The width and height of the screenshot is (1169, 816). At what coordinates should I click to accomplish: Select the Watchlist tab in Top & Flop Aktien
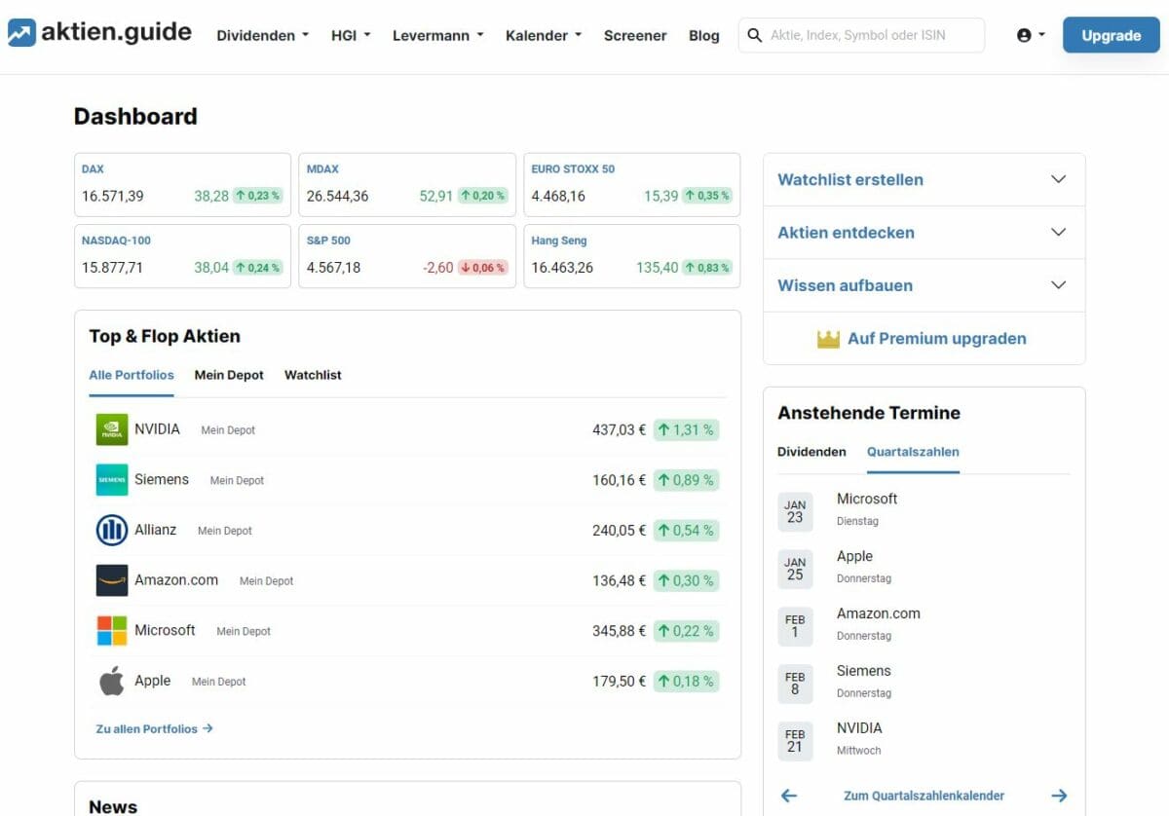(x=312, y=375)
